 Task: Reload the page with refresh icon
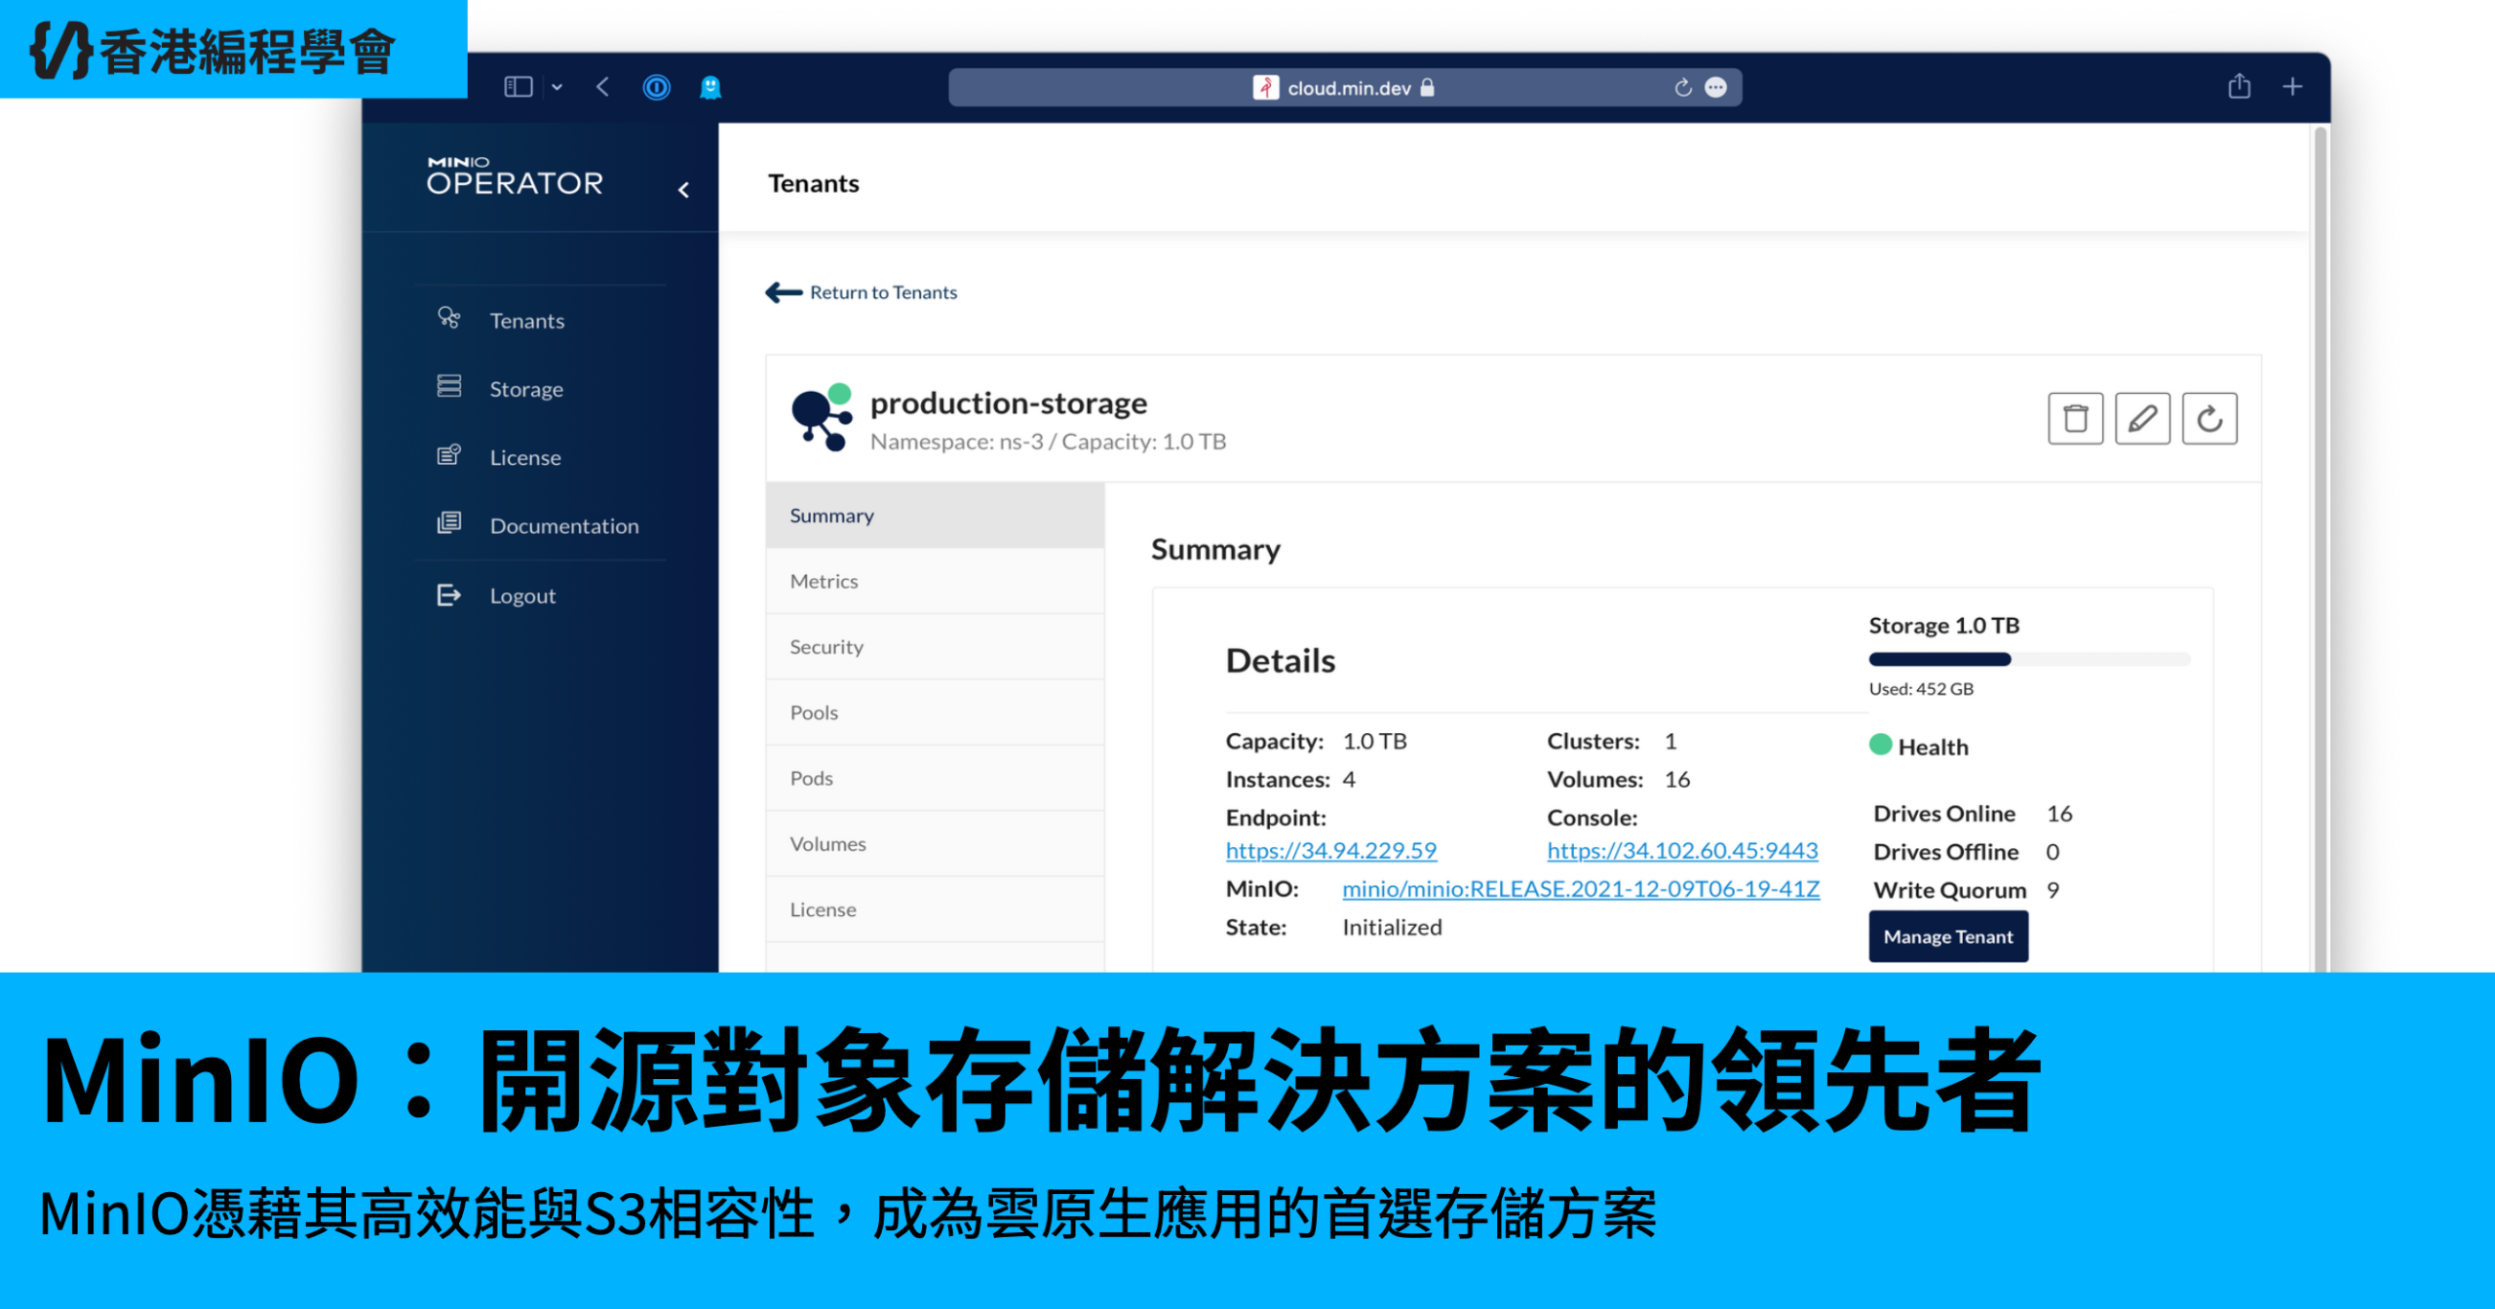point(1683,88)
